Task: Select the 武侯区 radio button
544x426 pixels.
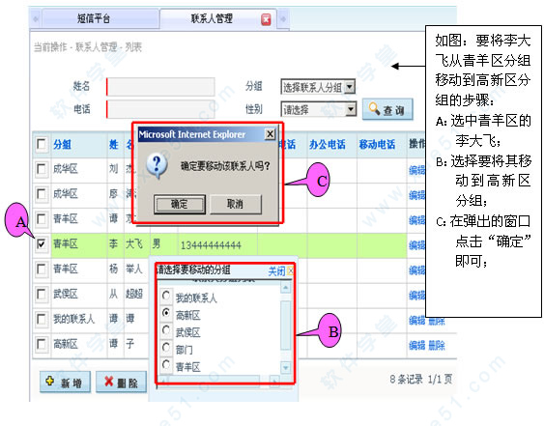Action: click(x=166, y=330)
